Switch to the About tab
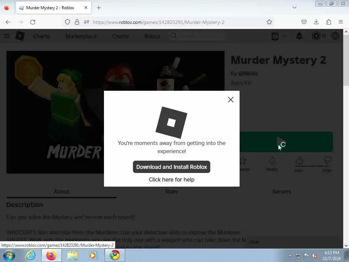Image resolution: width=349 pixels, height=262 pixels. (x=61, y=191)
